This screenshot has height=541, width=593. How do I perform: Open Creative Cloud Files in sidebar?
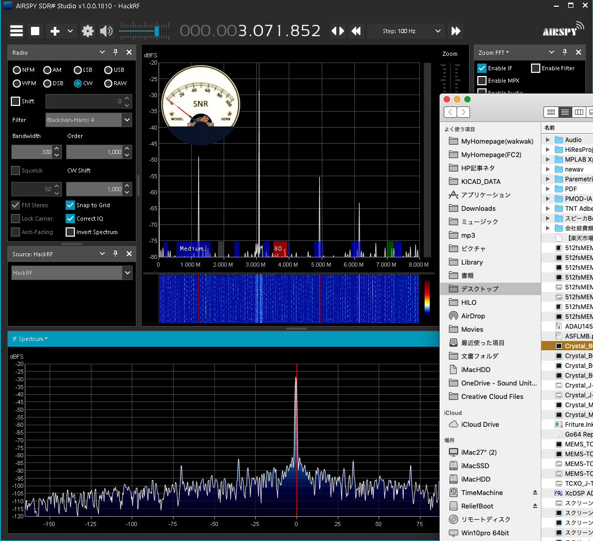(x=492, y=396)
